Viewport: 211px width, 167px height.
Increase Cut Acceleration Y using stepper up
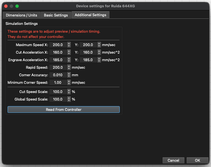tap(99, 51)
